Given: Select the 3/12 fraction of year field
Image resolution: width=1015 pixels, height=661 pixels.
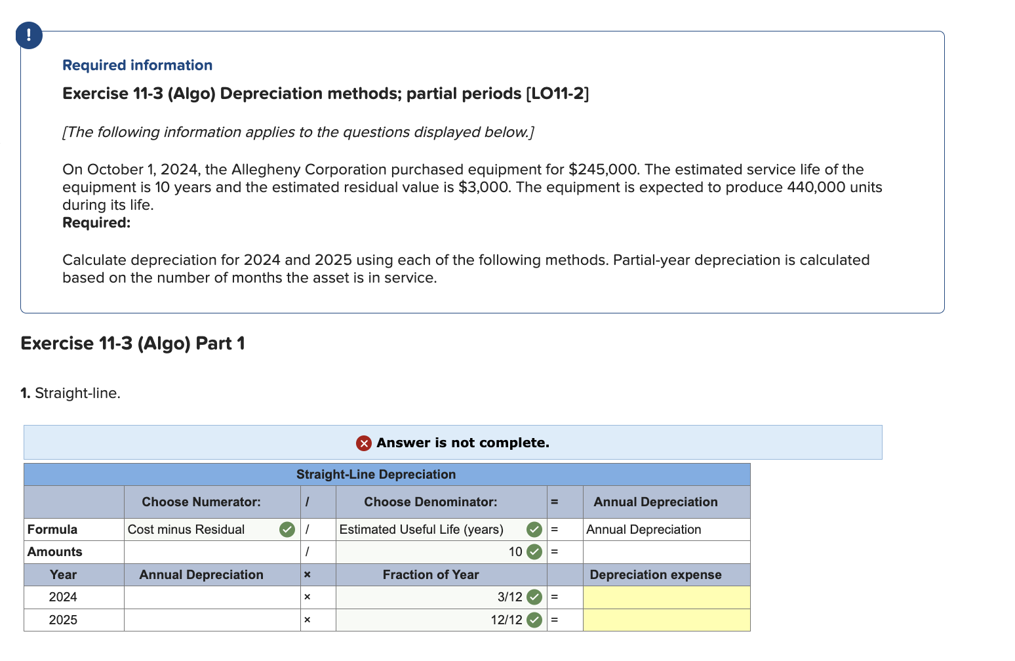Looking at the screenshot, I should click(441, 597).
